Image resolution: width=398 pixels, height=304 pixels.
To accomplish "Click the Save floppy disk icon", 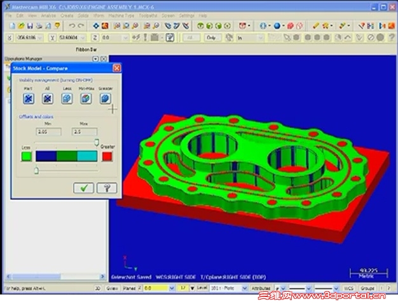I will click(30, 25).
